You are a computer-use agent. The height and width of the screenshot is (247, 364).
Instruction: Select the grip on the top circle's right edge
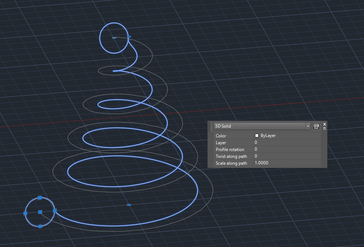[129, 37]
